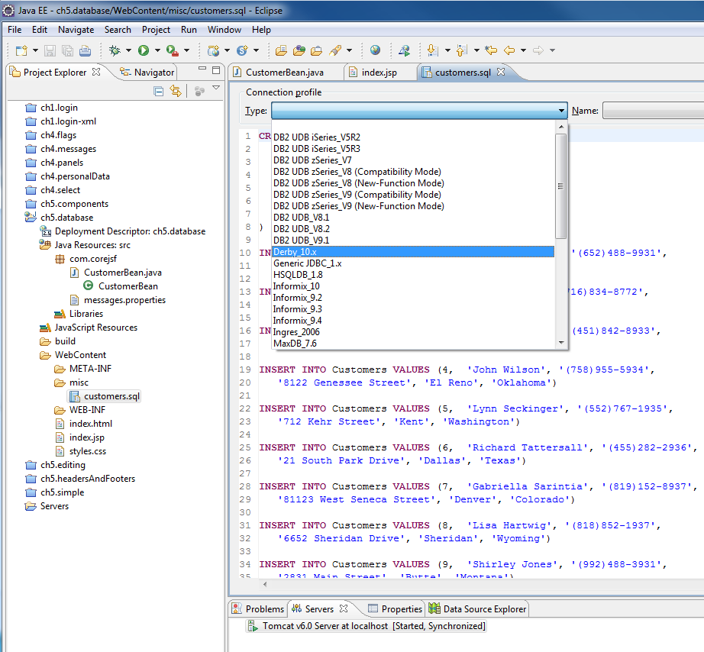The width and height of the screenshot is (704, 652).
Task: Open the Back navigation history dropdown arrow
Action: click(x=524, y=50)
